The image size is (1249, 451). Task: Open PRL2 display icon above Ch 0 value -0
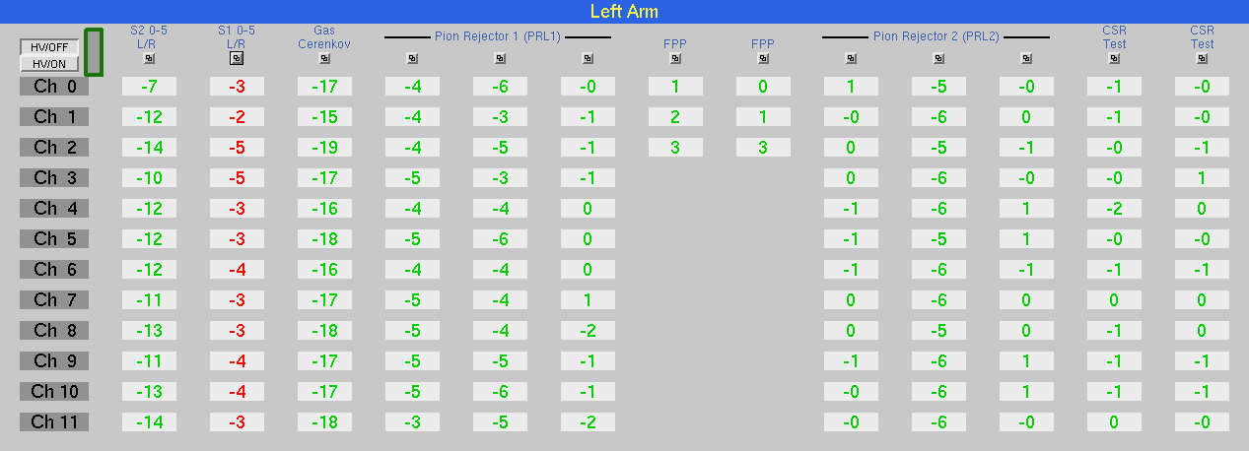tap(1026, 58)
